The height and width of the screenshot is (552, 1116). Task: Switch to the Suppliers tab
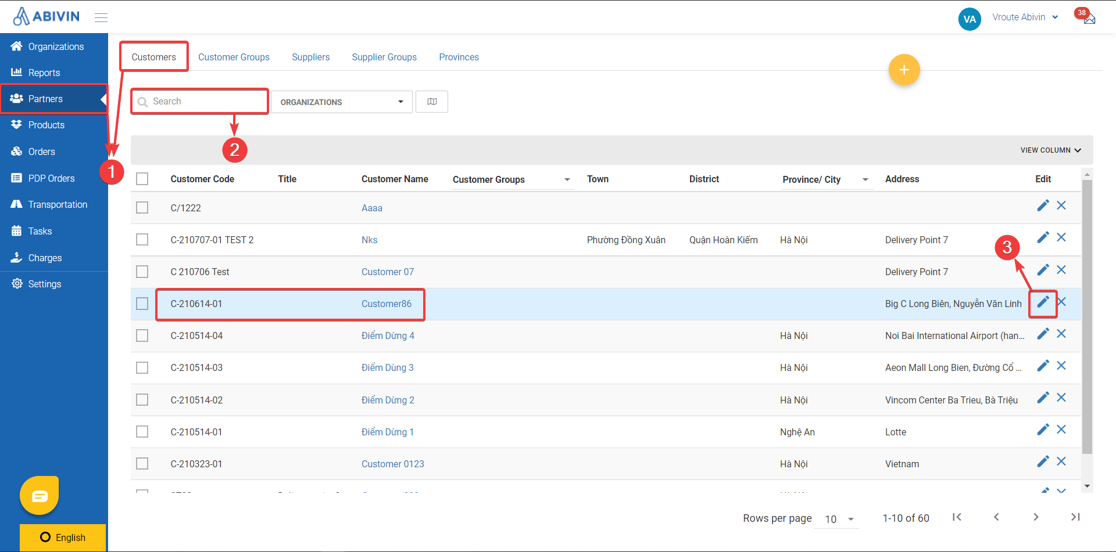[x=310, y=57]
